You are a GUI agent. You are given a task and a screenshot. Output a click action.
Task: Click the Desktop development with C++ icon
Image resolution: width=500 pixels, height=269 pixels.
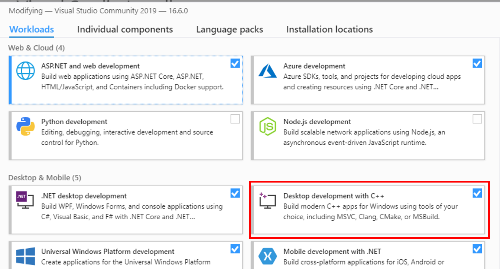click(x=268, y=200)
